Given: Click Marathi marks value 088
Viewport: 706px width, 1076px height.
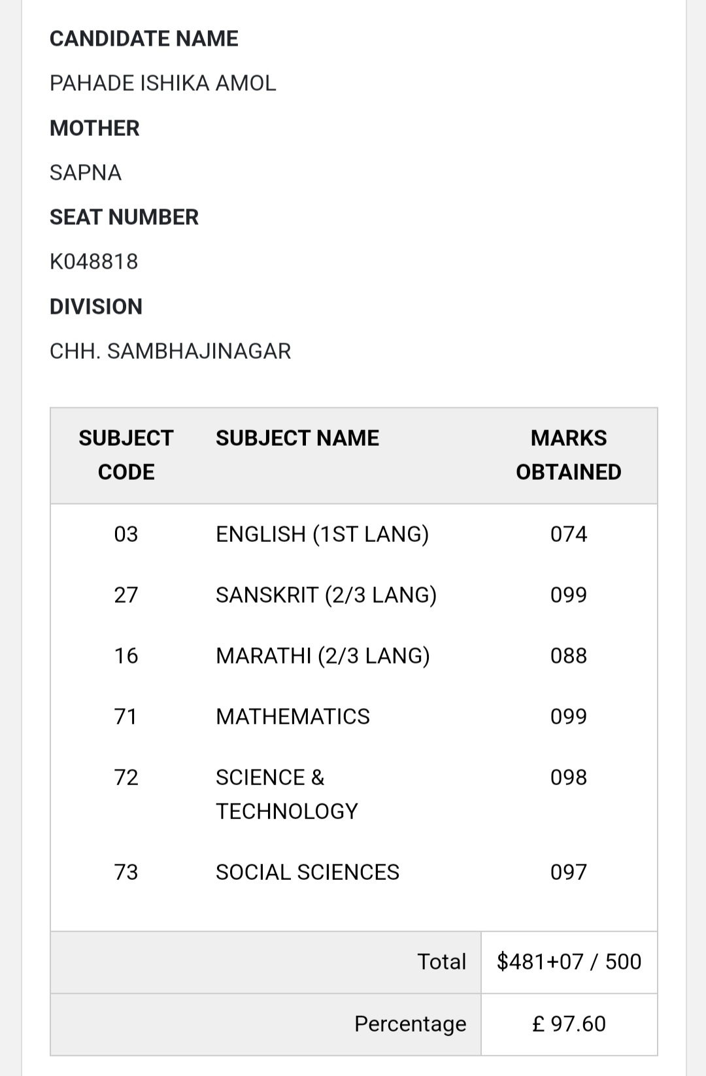Looking at the screenshot, I should tap(569, 656).
